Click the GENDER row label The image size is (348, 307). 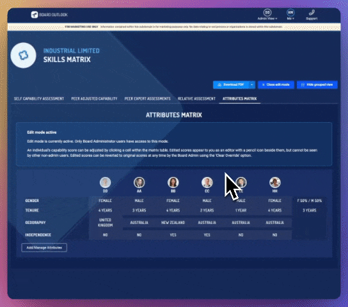(32, 201)
